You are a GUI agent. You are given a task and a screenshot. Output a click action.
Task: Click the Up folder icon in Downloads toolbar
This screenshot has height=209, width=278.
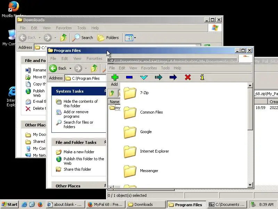pos(64,38)
